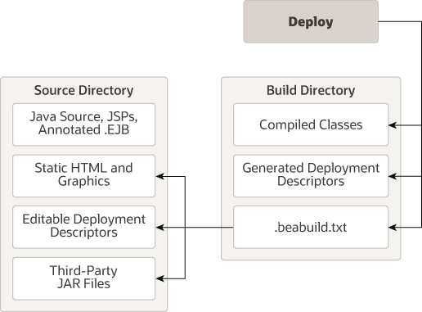Select the .beabuild.txt box
422x312 pixels.
pos(311,227)
